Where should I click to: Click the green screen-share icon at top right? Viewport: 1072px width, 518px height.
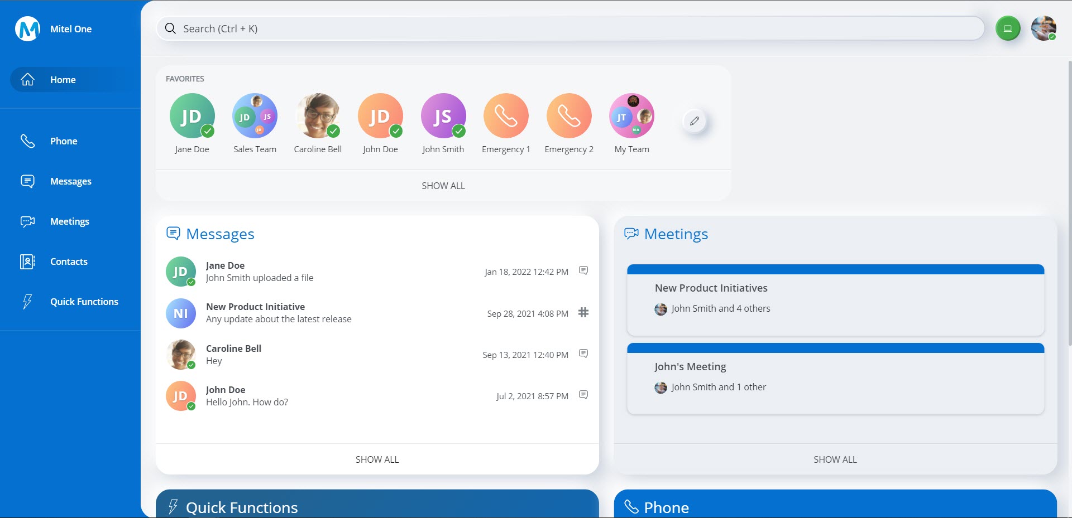tap(1008, 28)
